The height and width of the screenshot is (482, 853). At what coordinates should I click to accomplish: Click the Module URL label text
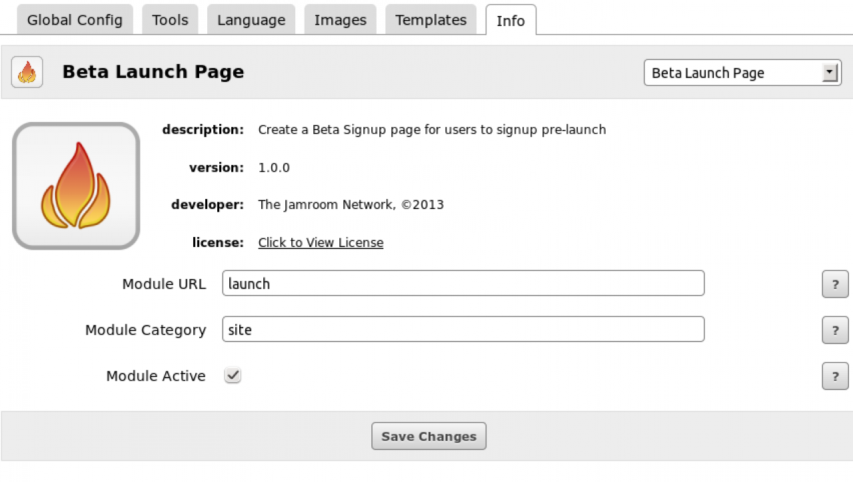164,284
